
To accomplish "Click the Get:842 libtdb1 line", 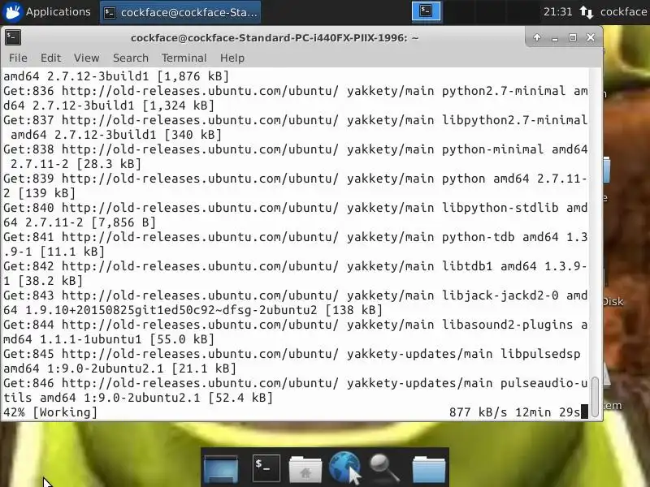I will pos(295,274).
